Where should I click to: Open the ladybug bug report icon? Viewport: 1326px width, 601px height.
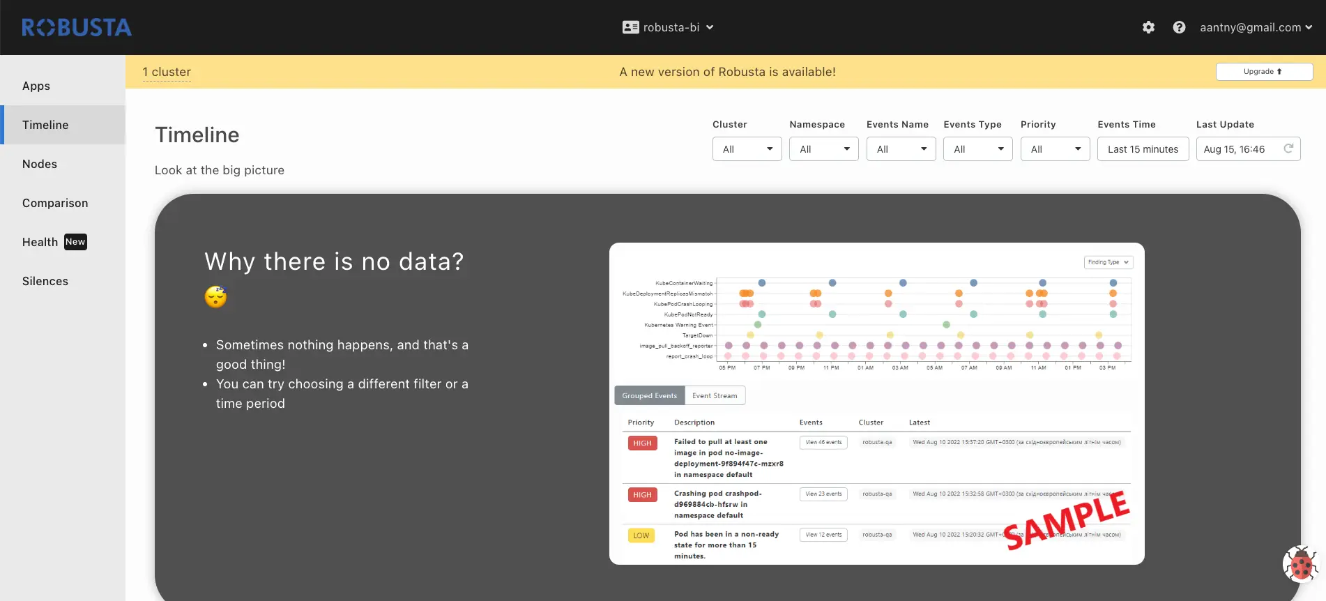1300,563
